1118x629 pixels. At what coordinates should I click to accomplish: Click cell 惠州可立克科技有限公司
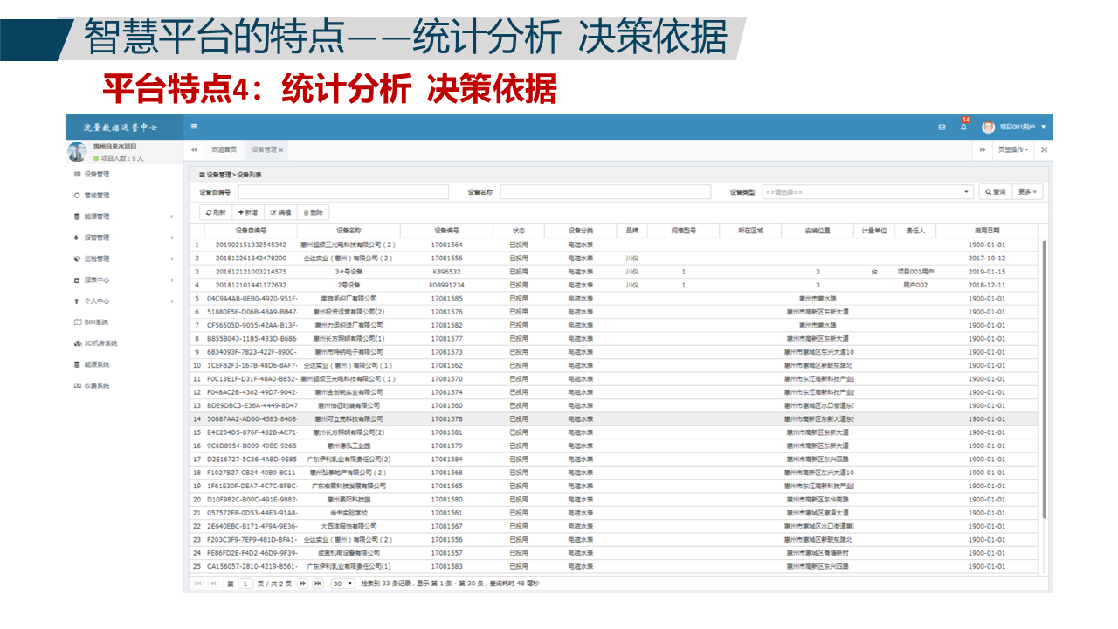tap(349, 419)
